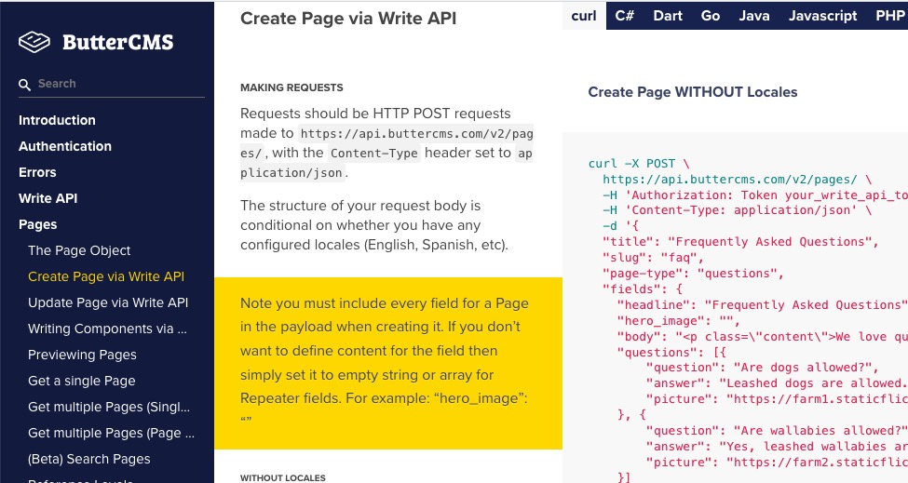Image resolution: width=908 pixels, height=483 pixels.
Task: Click the ButterCMS brand name
Action: [118, 42]
